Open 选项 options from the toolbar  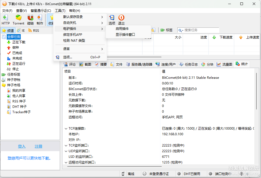pyautogui.click(x=112, y=20)
